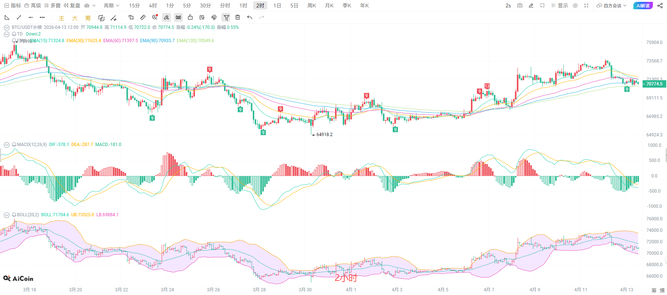
Task: Enter fullscreen chart mode
Action: coord(586,6)
